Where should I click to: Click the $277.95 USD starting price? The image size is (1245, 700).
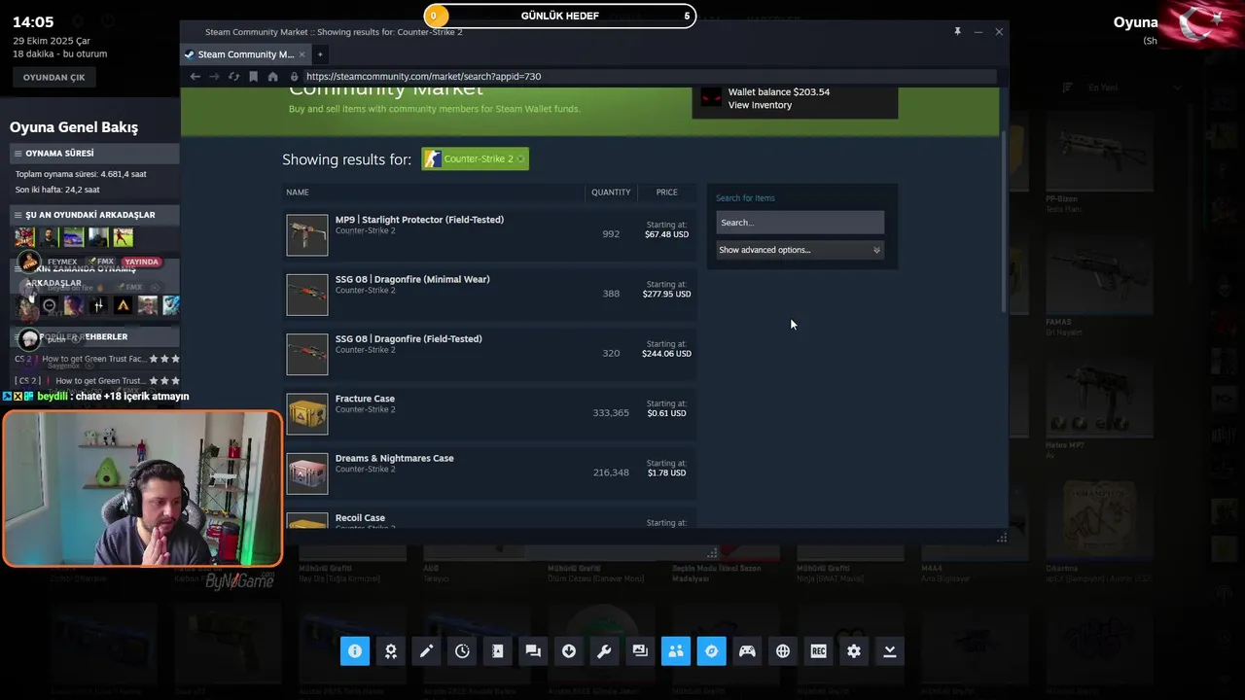pos(666,294)
